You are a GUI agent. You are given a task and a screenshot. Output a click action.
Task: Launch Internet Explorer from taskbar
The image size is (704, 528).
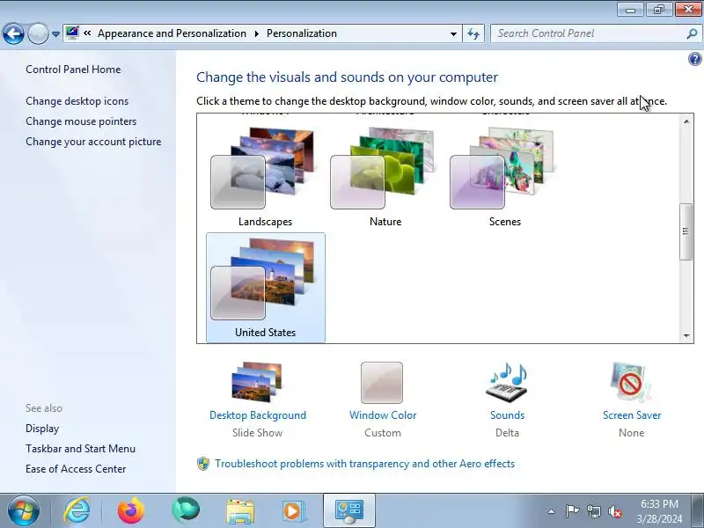click(77, 511)
